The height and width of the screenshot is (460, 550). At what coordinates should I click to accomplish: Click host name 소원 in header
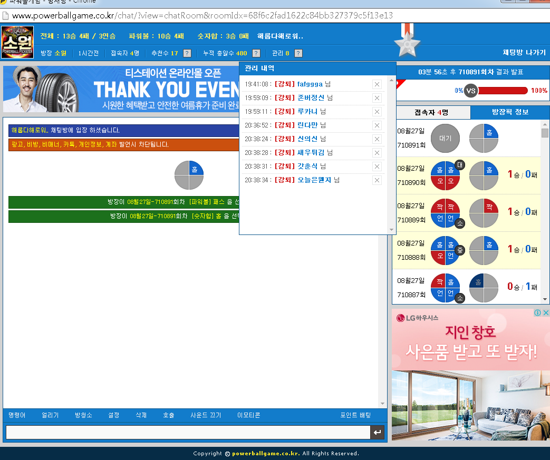point(60,53)
